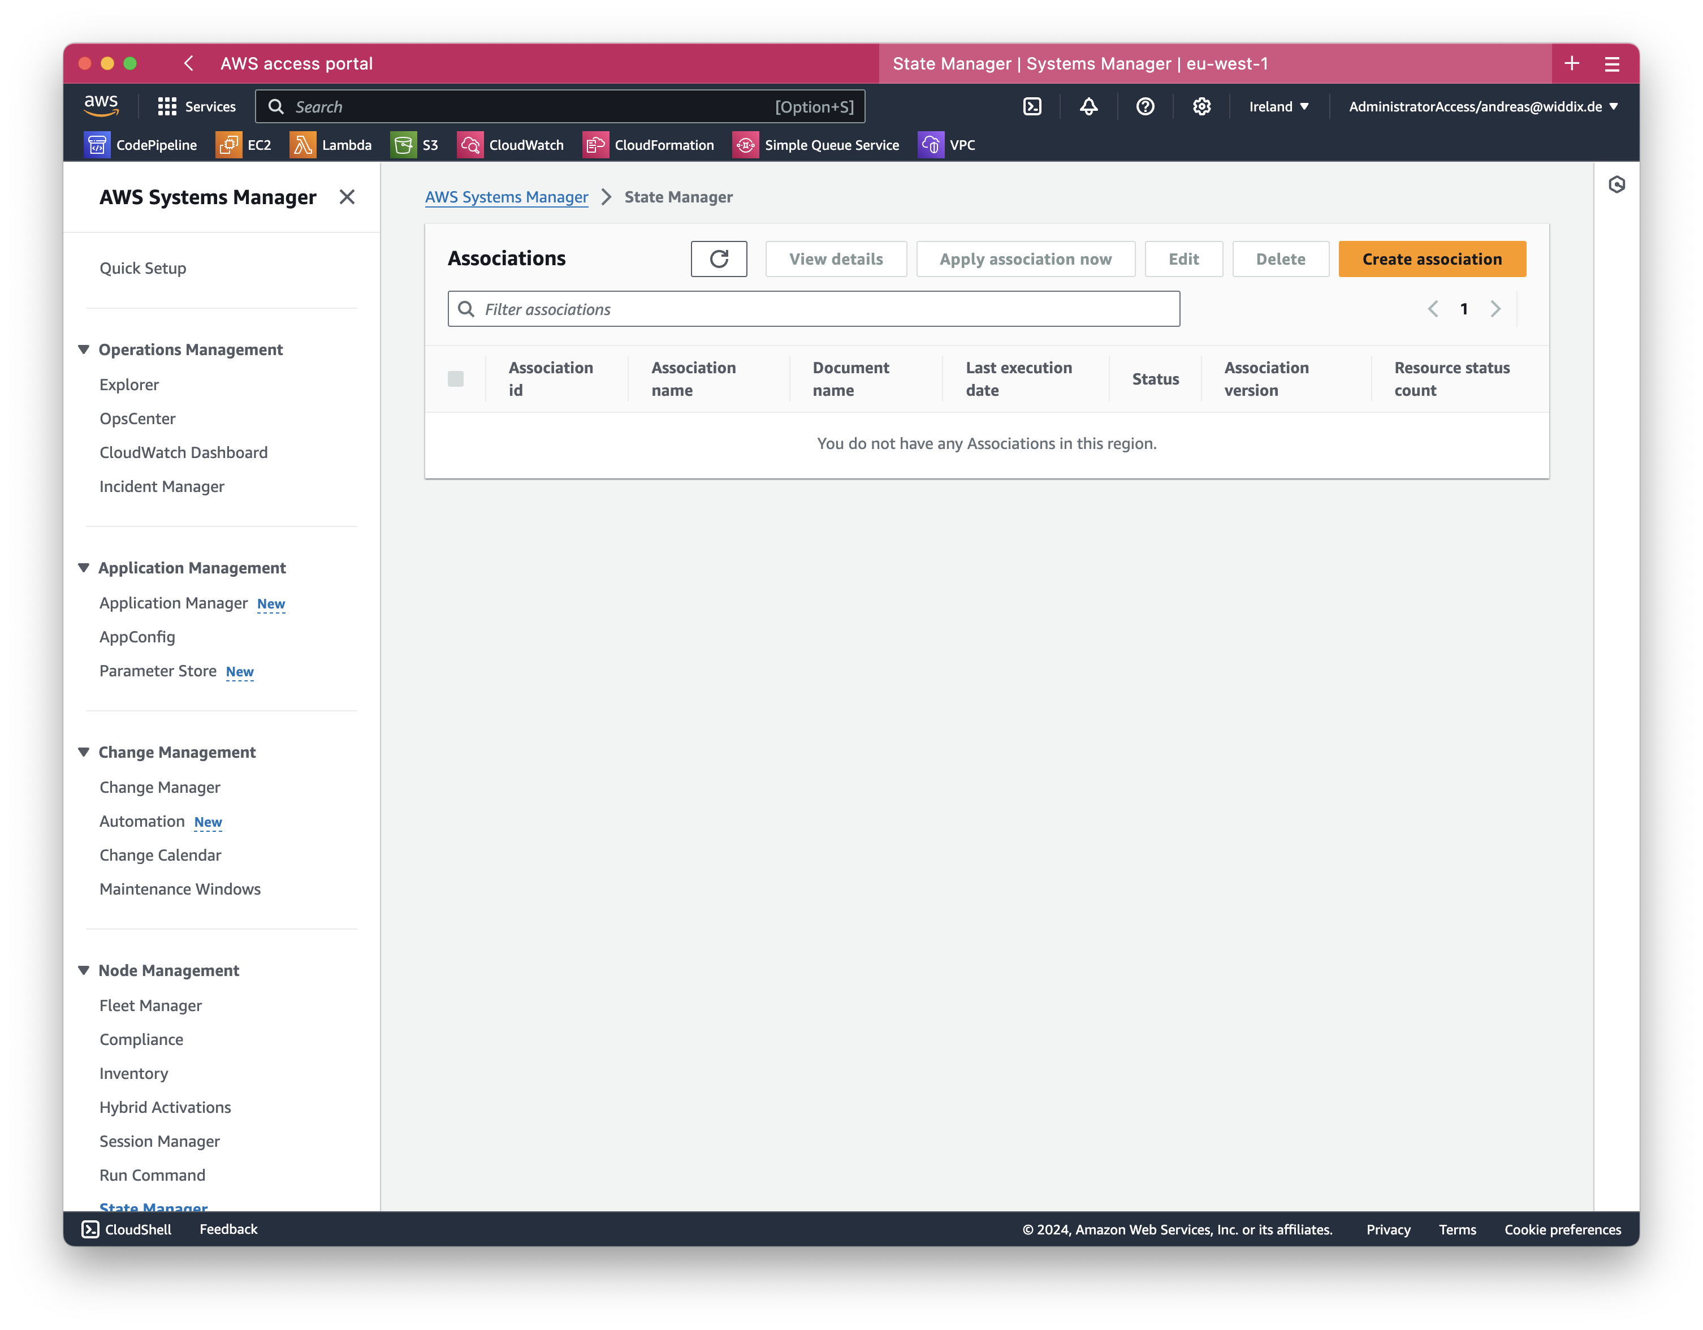Open EC2 shortcut in favorites bar

click(x=243, y=145)
